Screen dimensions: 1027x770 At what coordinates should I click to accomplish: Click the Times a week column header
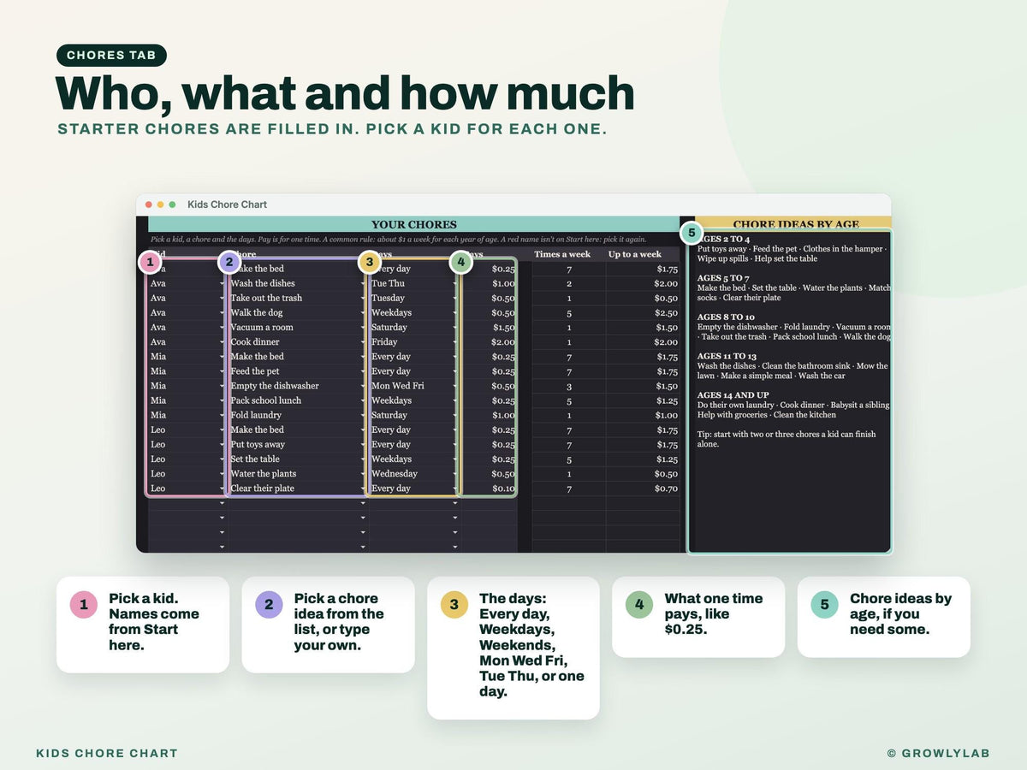[x=562, y=254]
